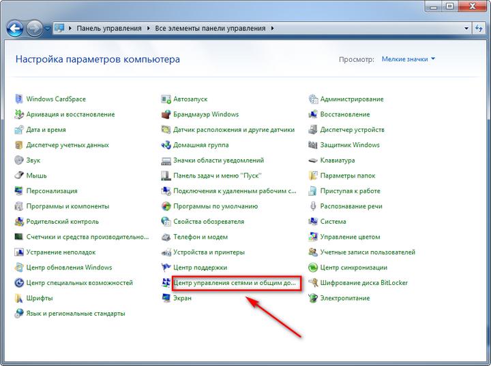Click the network sharing center icon
This screenshot has height=366, width=491.
[166, 282]
